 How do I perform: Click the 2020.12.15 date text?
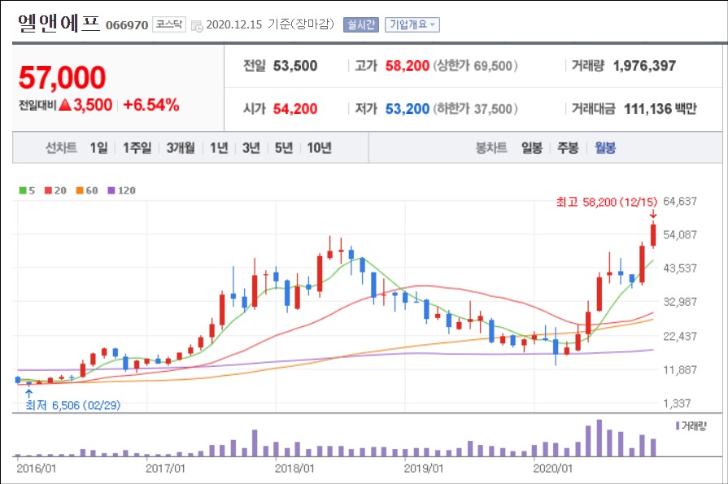[x=234, y=24]
